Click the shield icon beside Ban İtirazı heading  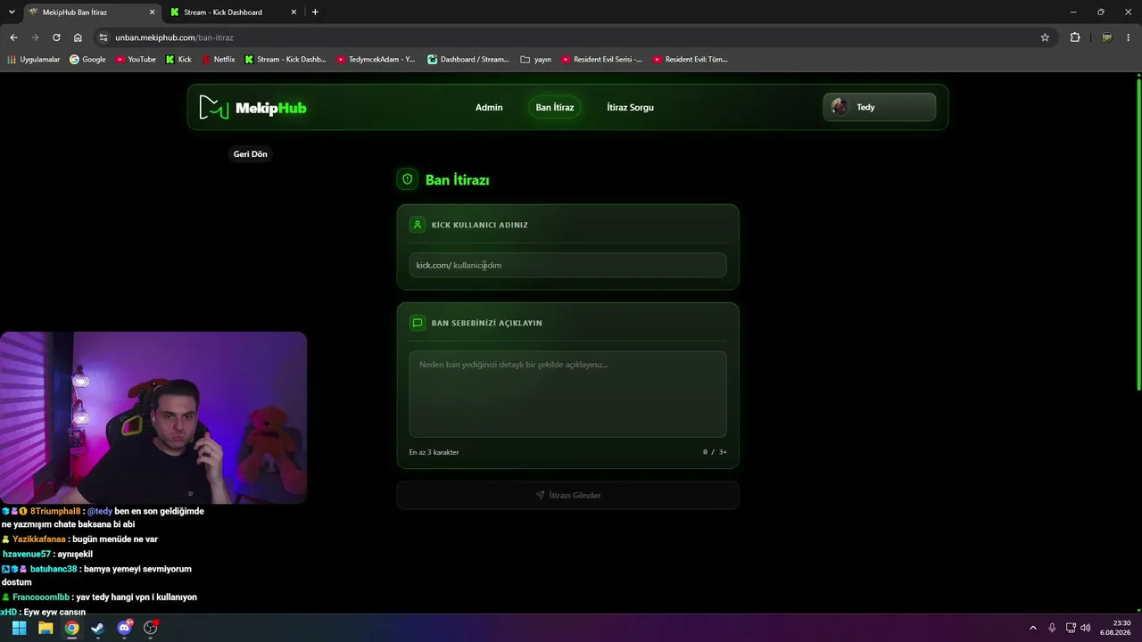click(x=408, y=179)
